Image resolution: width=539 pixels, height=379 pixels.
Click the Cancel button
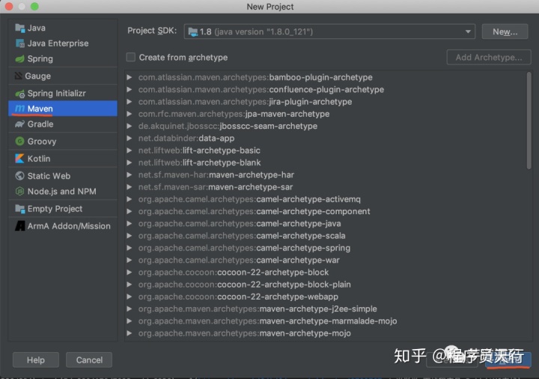click(89, 360)
